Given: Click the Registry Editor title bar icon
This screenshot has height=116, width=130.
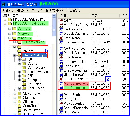Looking at the screenshot, I should (4, 4).
